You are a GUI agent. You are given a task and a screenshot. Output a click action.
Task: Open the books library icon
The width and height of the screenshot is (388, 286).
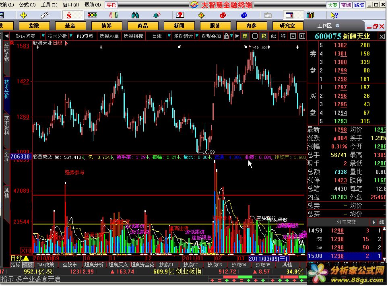tap(310, 15)
